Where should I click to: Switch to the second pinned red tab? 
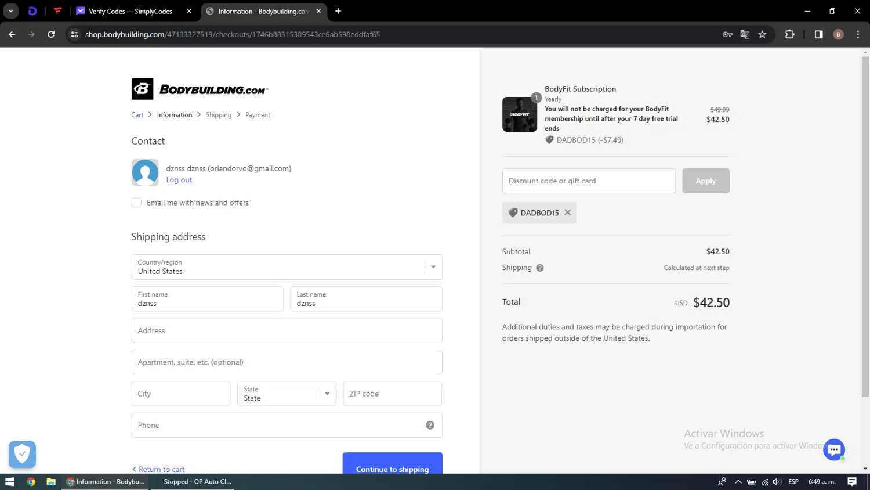[x=57, y=11]
